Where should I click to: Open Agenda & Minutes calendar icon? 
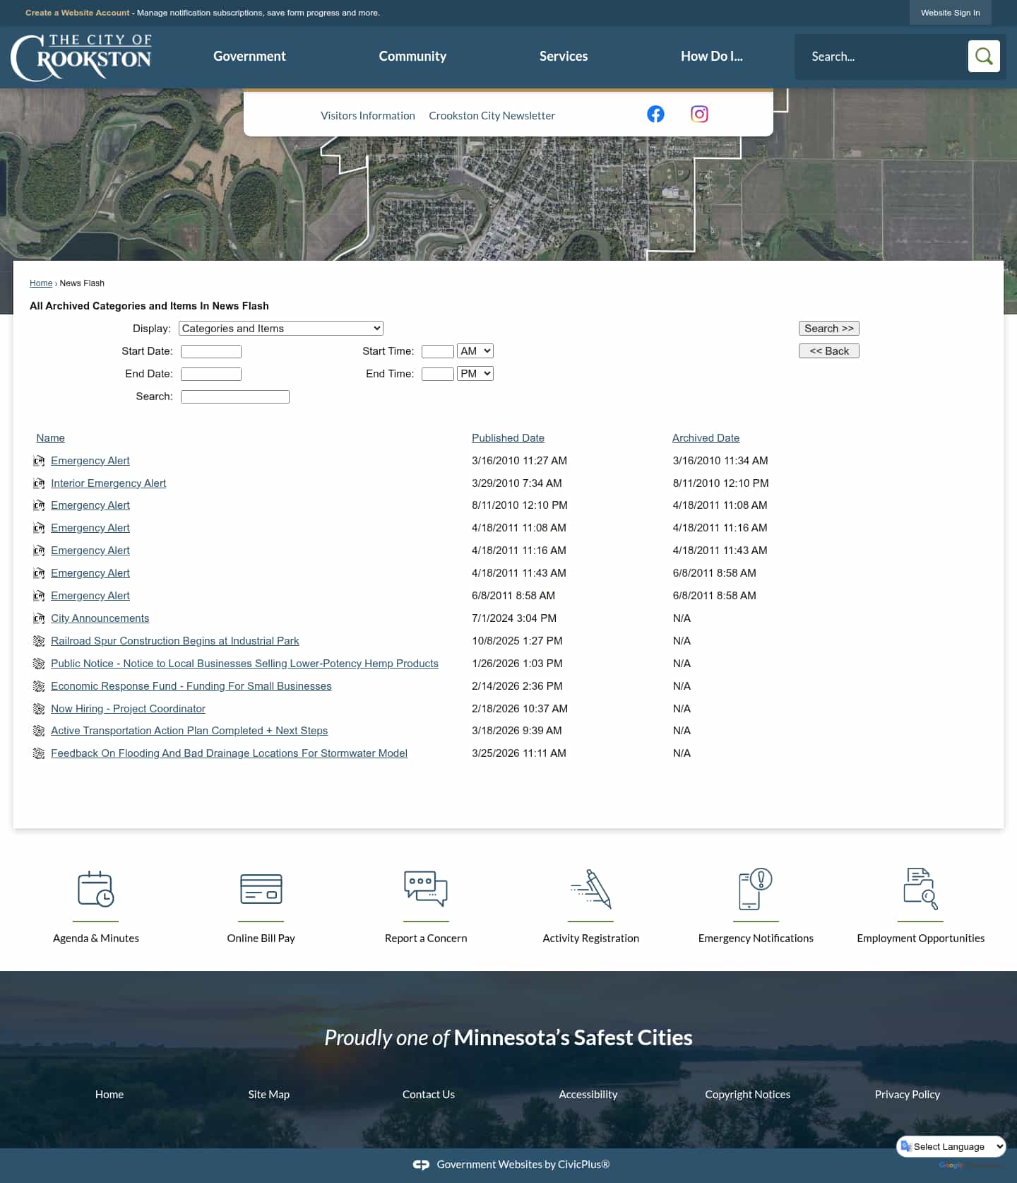[96, 888]
